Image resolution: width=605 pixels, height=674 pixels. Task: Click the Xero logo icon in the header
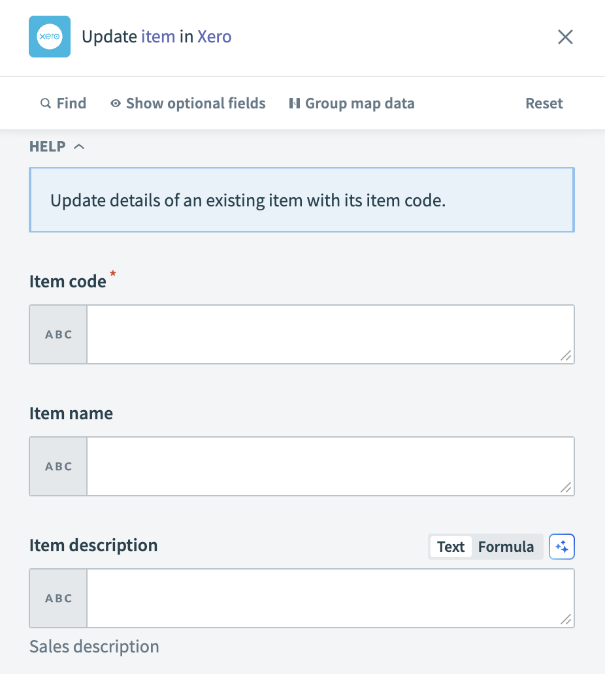coord(50,37)
